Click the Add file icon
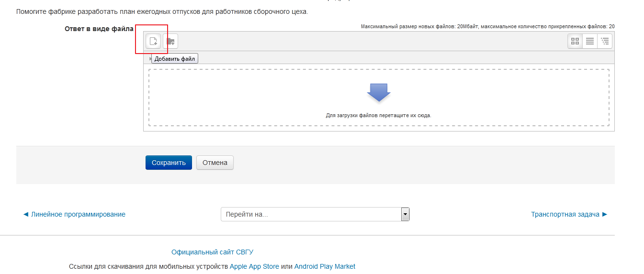The width and height of the screenshot is (644, 274). pyautogui.click(x=153, y=42)
